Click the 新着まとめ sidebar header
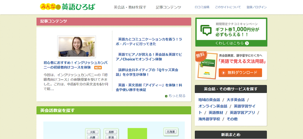 point(231,134)
